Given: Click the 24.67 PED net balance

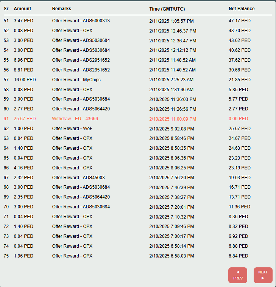Looking at the screenshot, I should point(240,138).
